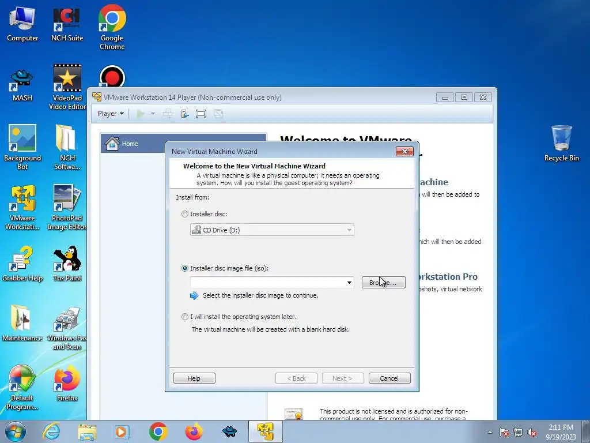Select the Grabber Help desktop icon
Screen dimensions: 590x443
click(22, 264)
